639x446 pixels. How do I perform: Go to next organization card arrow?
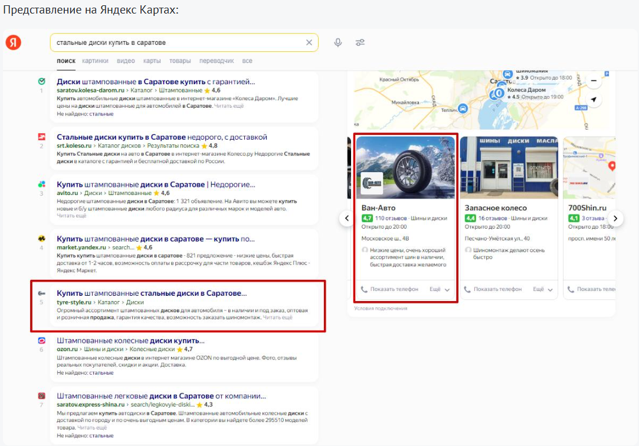tap(615, 218)
